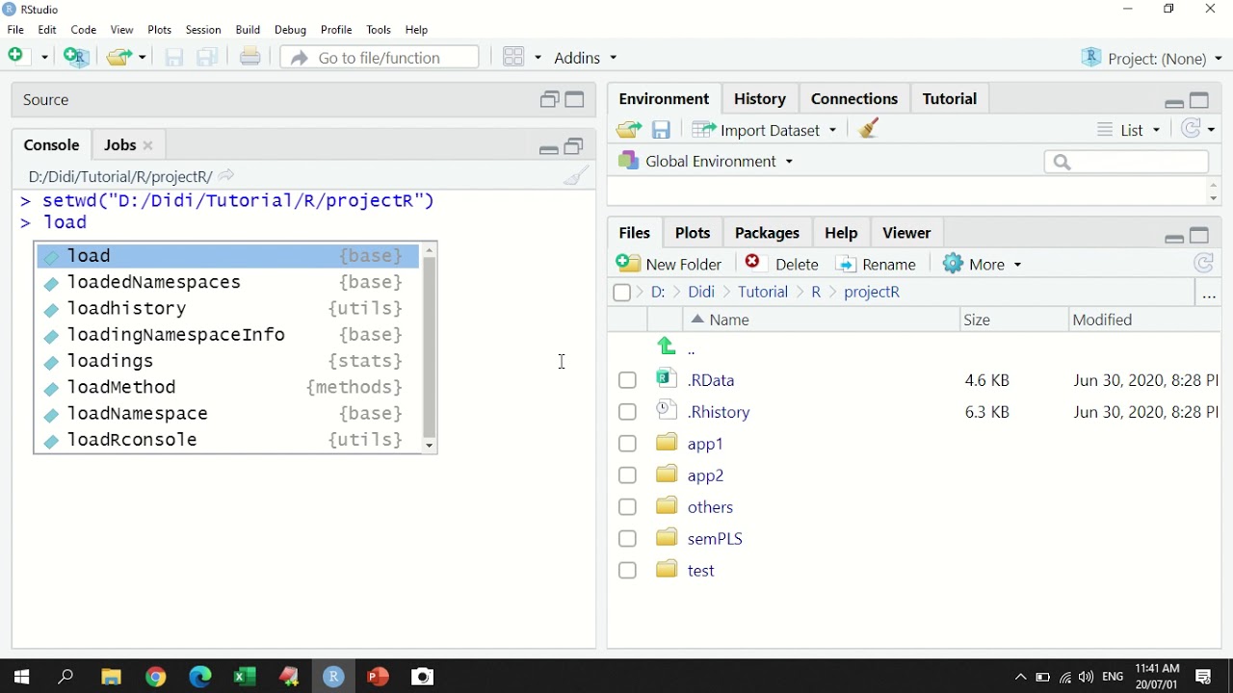Open the List view dropdown

[x=1129, y=129]
